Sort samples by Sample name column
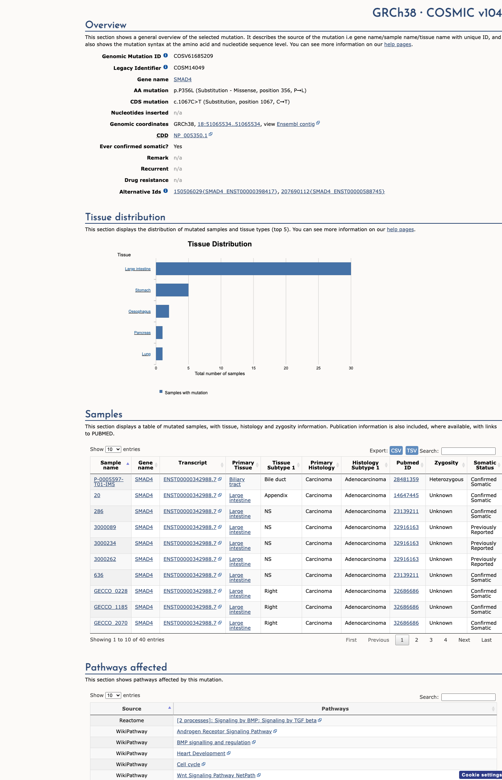The width and height of the screenshot is (502, 780). pyautogui.click(x=111, y=465)
